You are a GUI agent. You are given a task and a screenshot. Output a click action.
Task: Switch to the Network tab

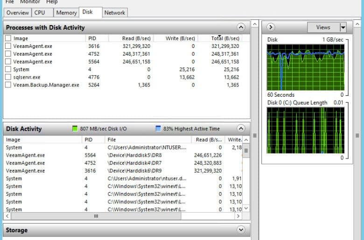tap(115, 13)
